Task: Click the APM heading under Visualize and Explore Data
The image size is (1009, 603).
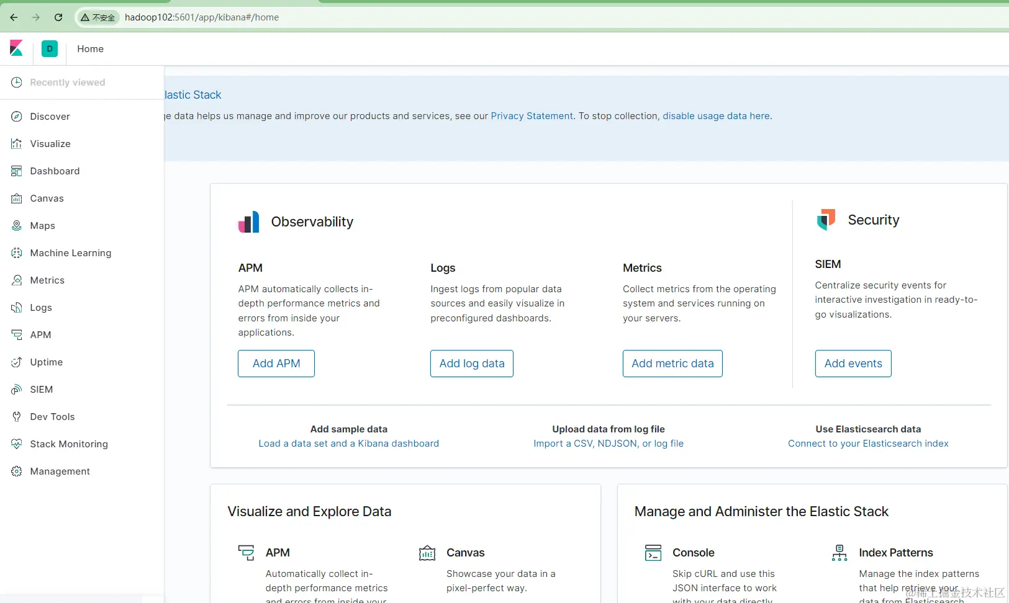Action: click(278, 553)
